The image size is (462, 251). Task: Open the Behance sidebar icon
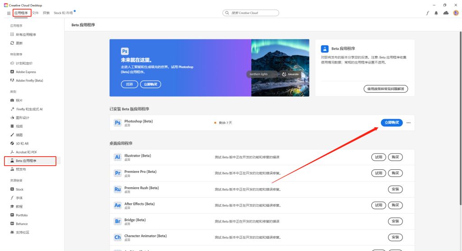click(12, 223)
